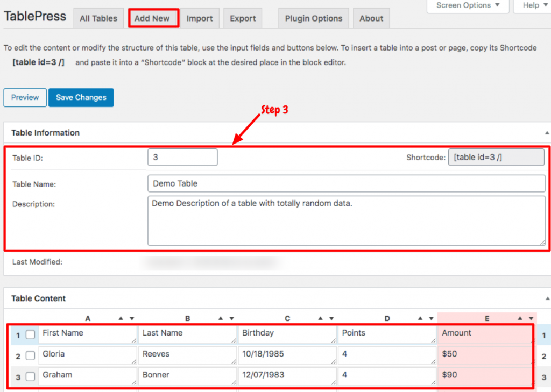551x392 pixels.
Task: Click the Preview button
Action: (x=25, y=97)
